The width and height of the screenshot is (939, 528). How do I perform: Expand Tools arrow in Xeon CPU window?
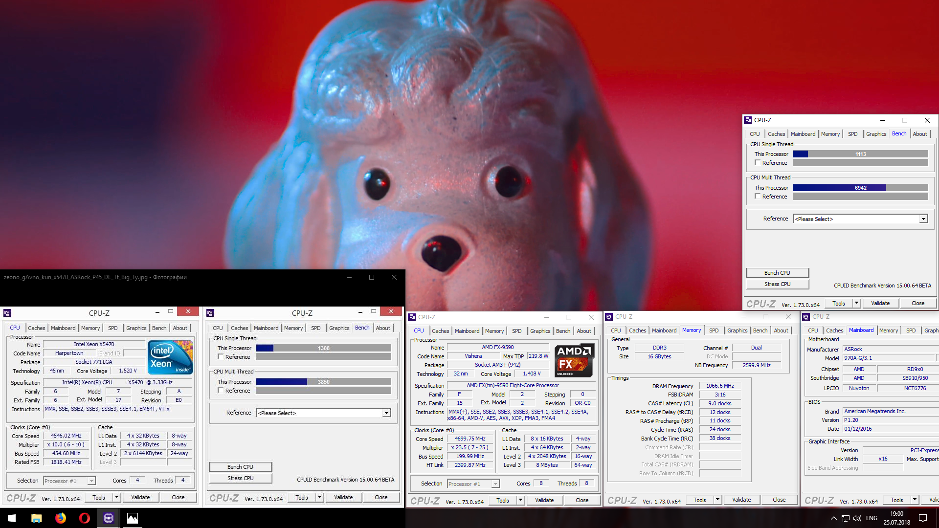(116, 497)
